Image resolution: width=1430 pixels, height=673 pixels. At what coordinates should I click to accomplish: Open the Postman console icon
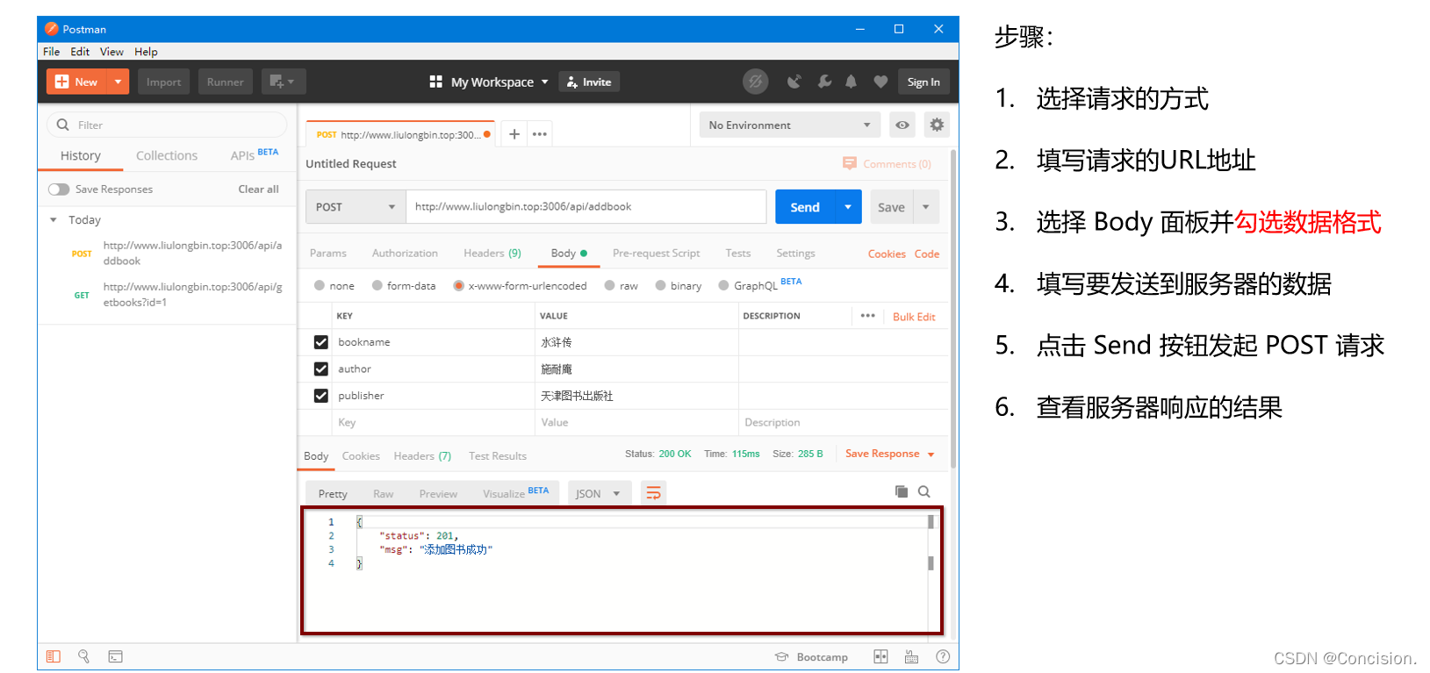pyautogui.click(x=115, y=656)
